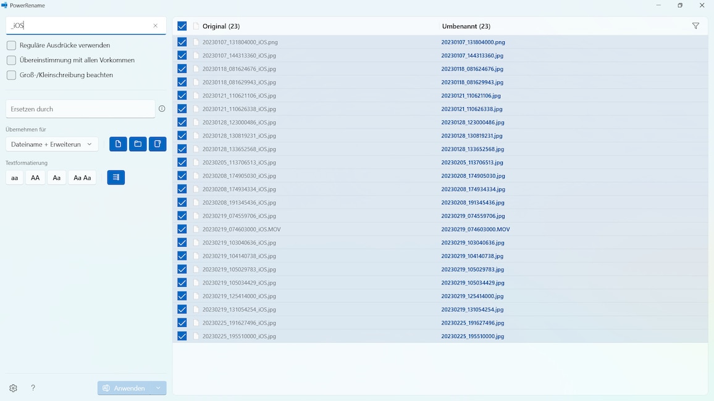Clear the search text with the X icon
The image size is (714, 401).
point(155,25)
